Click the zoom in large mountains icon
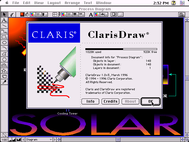Image resolution: width=189 pixels, height=142 pixels. pos(14,140)
